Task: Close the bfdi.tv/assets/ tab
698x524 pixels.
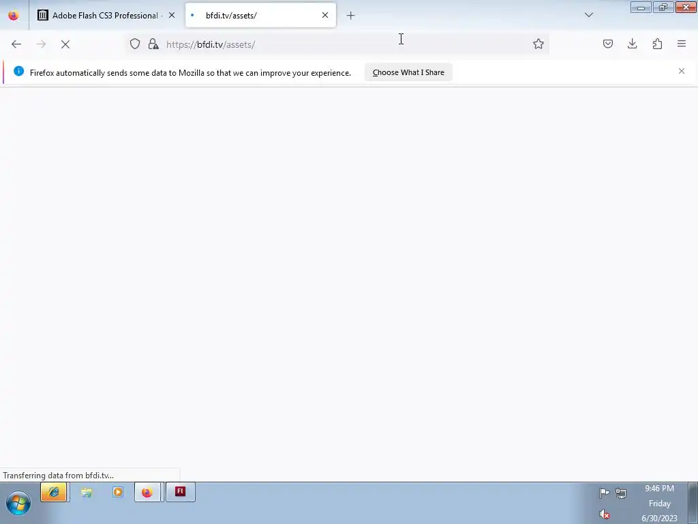Action: coord(325,15)
